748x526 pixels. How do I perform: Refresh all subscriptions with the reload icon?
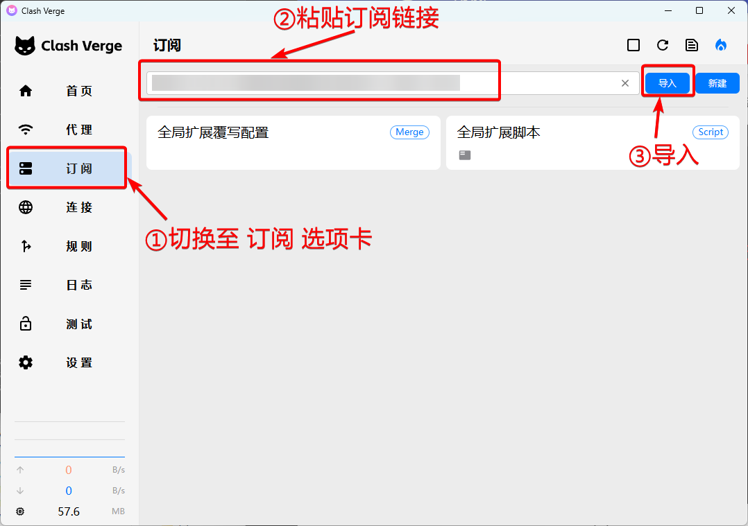[663, 45]
